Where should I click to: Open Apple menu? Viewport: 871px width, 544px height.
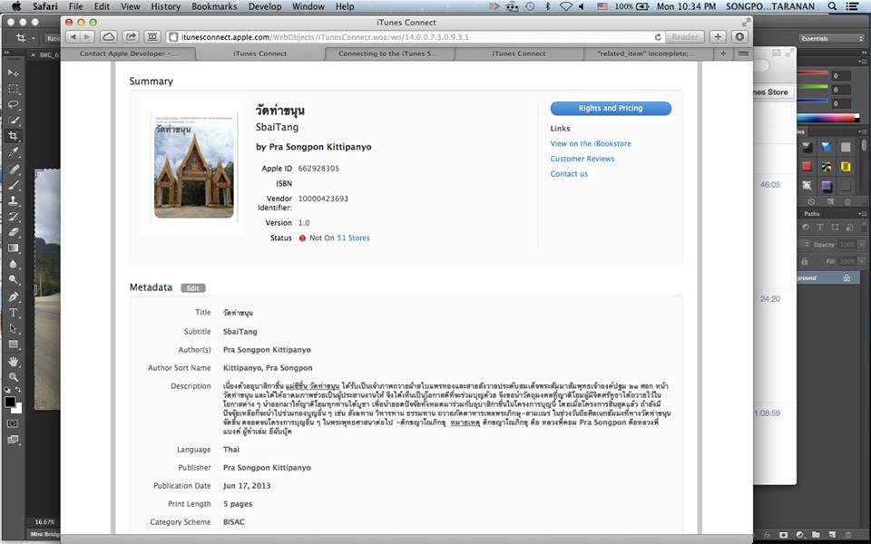[16, 6]
